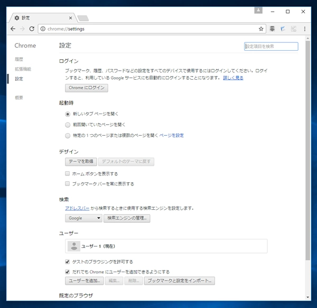
Task: Open a new tab
Action: click(83, 18)
